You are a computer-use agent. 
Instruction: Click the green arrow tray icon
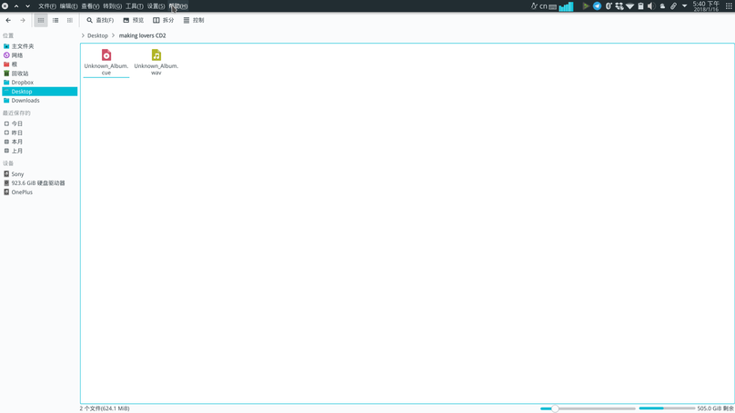[586, 6]
